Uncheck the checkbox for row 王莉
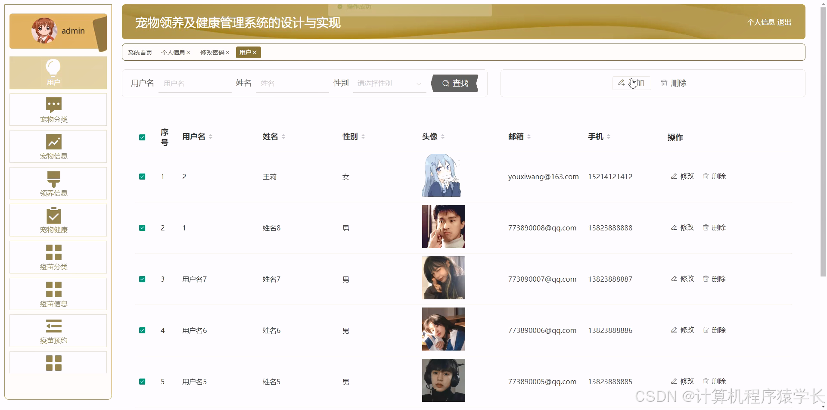827x410 pixels. tap(142, 177)
